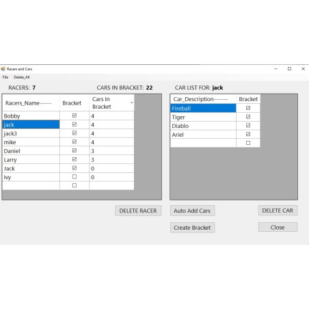This screenshot has height=309, width=309.
Task: Click the DELETE RACER button
Action: (x=138, y=211)
